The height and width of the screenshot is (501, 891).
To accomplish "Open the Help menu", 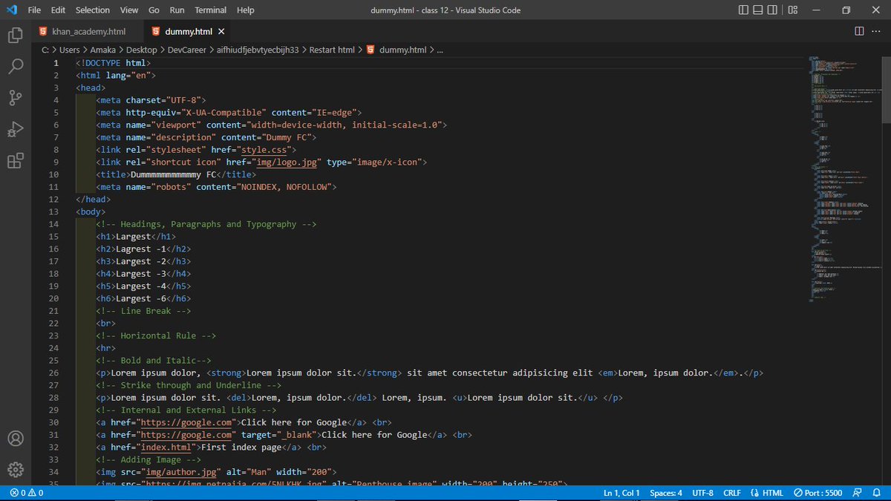I will tap(245, 10).
